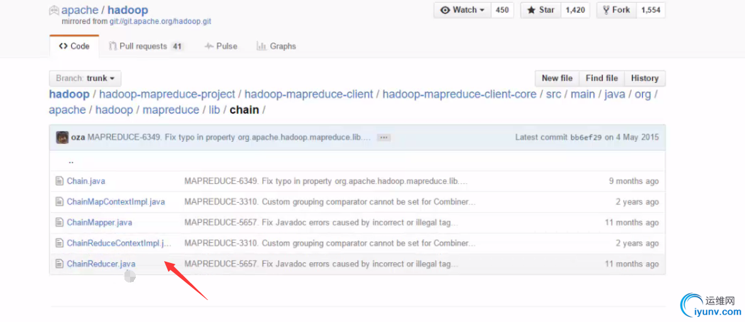The image size is (745, 322).
Task: Open the ChainMapContextImpl.java file
Action: pyautogui.click(x=116, y=201)
